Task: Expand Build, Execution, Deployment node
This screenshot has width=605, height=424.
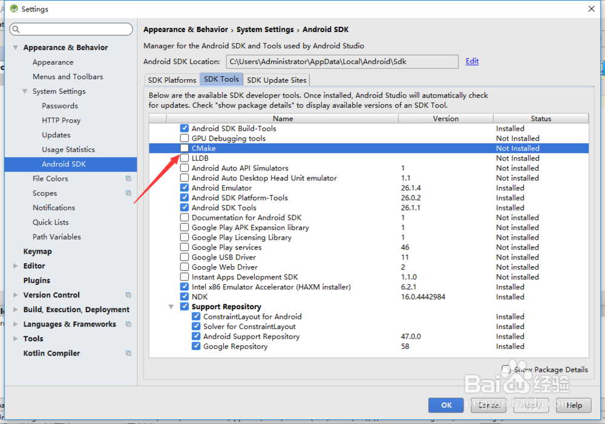Action: pyautogui.click(x=16, y=310)
